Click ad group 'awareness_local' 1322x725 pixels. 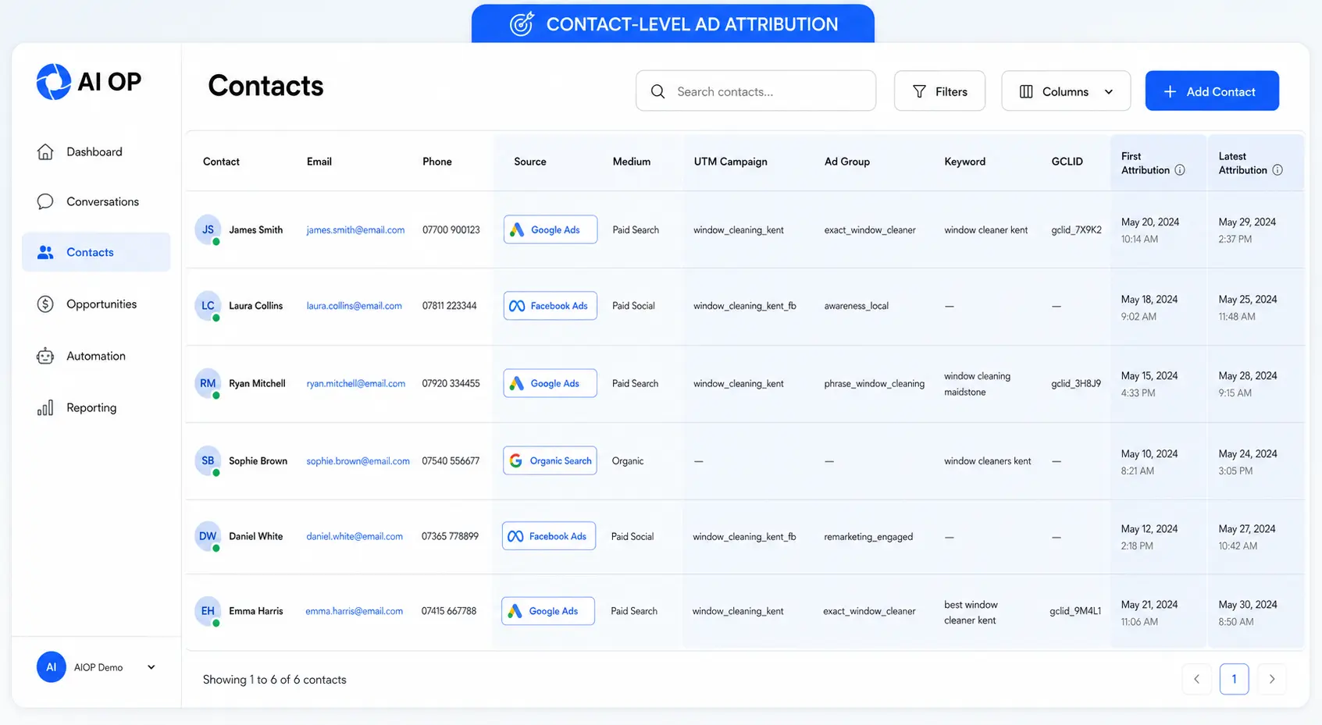[857, 306]
